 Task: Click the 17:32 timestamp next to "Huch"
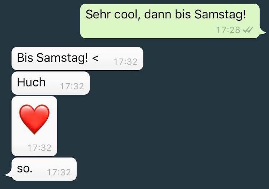coord(72,86)
